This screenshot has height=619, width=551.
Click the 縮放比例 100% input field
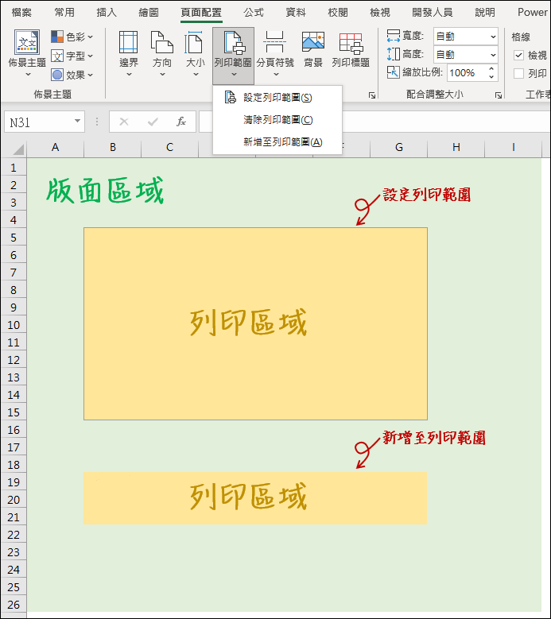click(x=467, y=73)
